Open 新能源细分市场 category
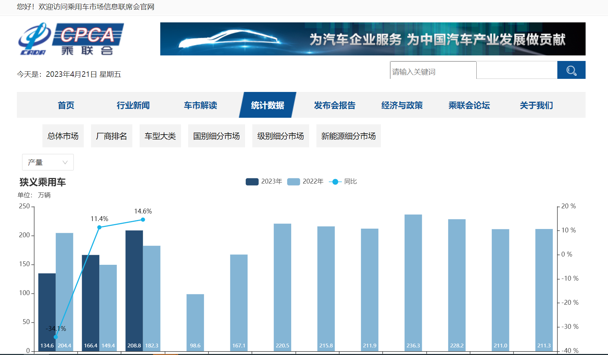This screenshot has width=608, height=355. 348,136
